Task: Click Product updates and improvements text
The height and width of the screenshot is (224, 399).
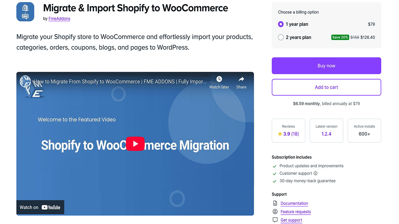Action: [x=312, y=166]
